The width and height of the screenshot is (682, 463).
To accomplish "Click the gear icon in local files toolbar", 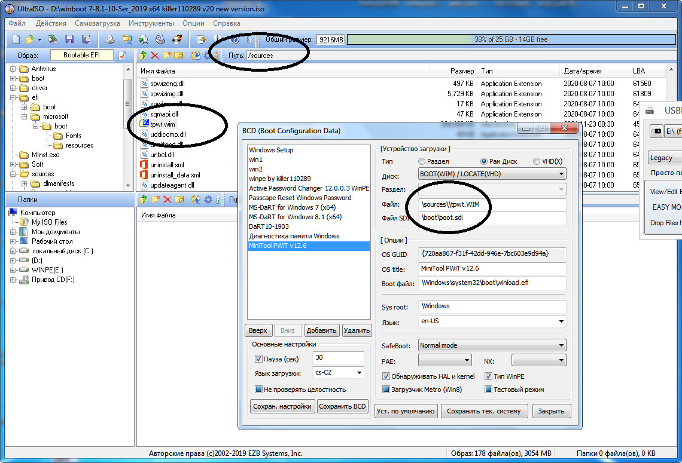I will coord(208,199).
